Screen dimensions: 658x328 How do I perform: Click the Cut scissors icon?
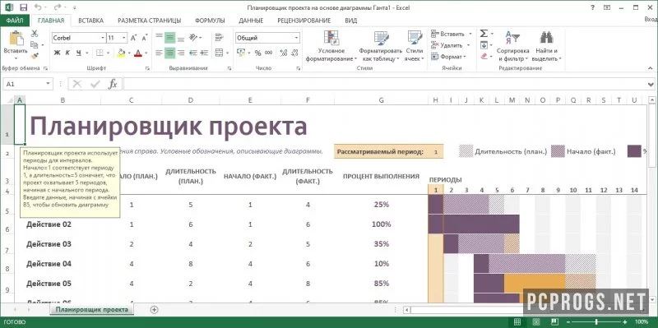pos(35,34)
